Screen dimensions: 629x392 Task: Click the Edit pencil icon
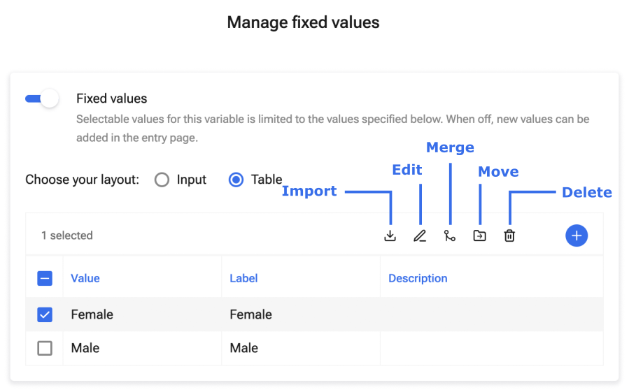pos(420,236)
